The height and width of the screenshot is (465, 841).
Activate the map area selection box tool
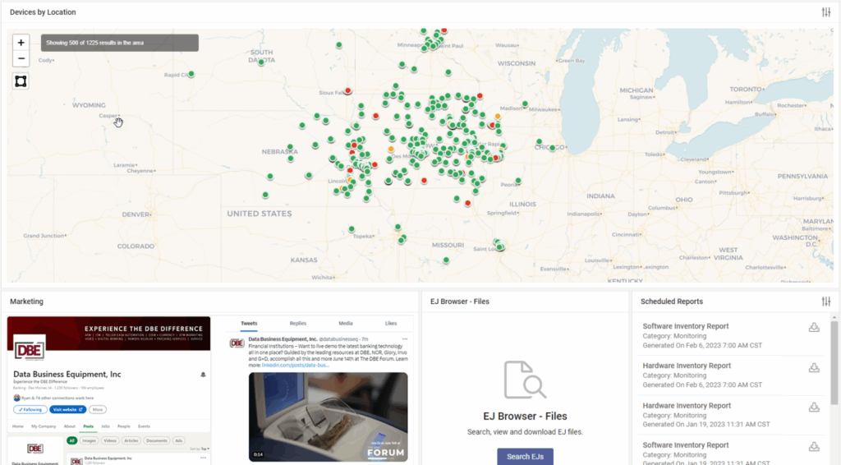click(x=21, y=81)
